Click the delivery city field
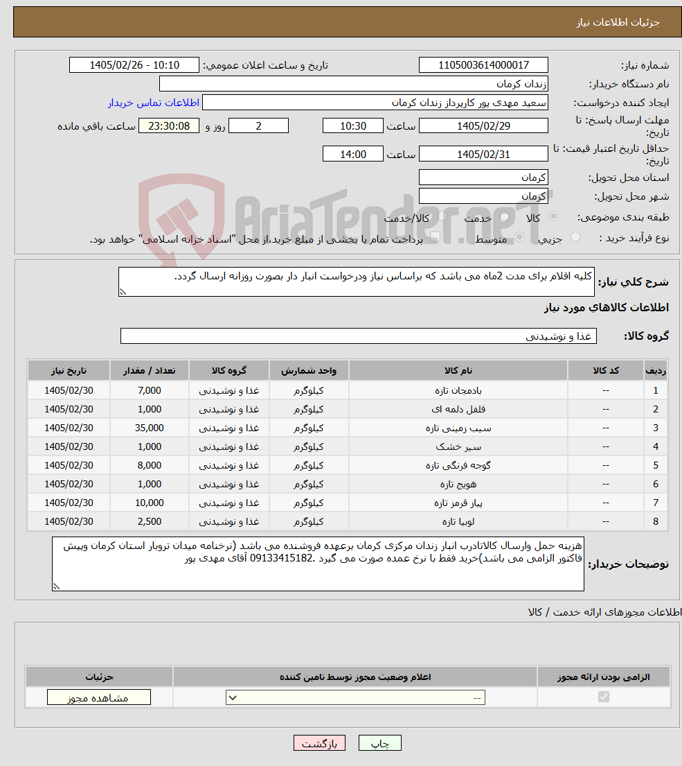Image resolution: width=682 pixels, height=766 pixels. point(483,196)
